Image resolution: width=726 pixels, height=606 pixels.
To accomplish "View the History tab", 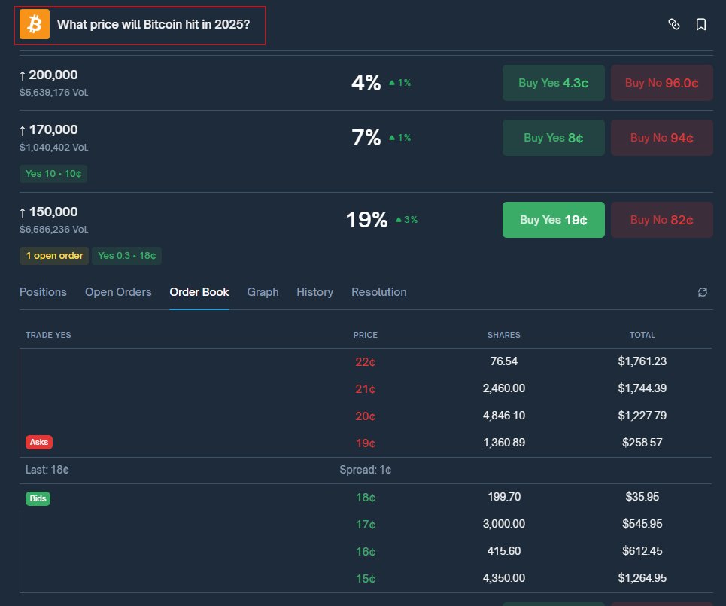I will point(314,292).
